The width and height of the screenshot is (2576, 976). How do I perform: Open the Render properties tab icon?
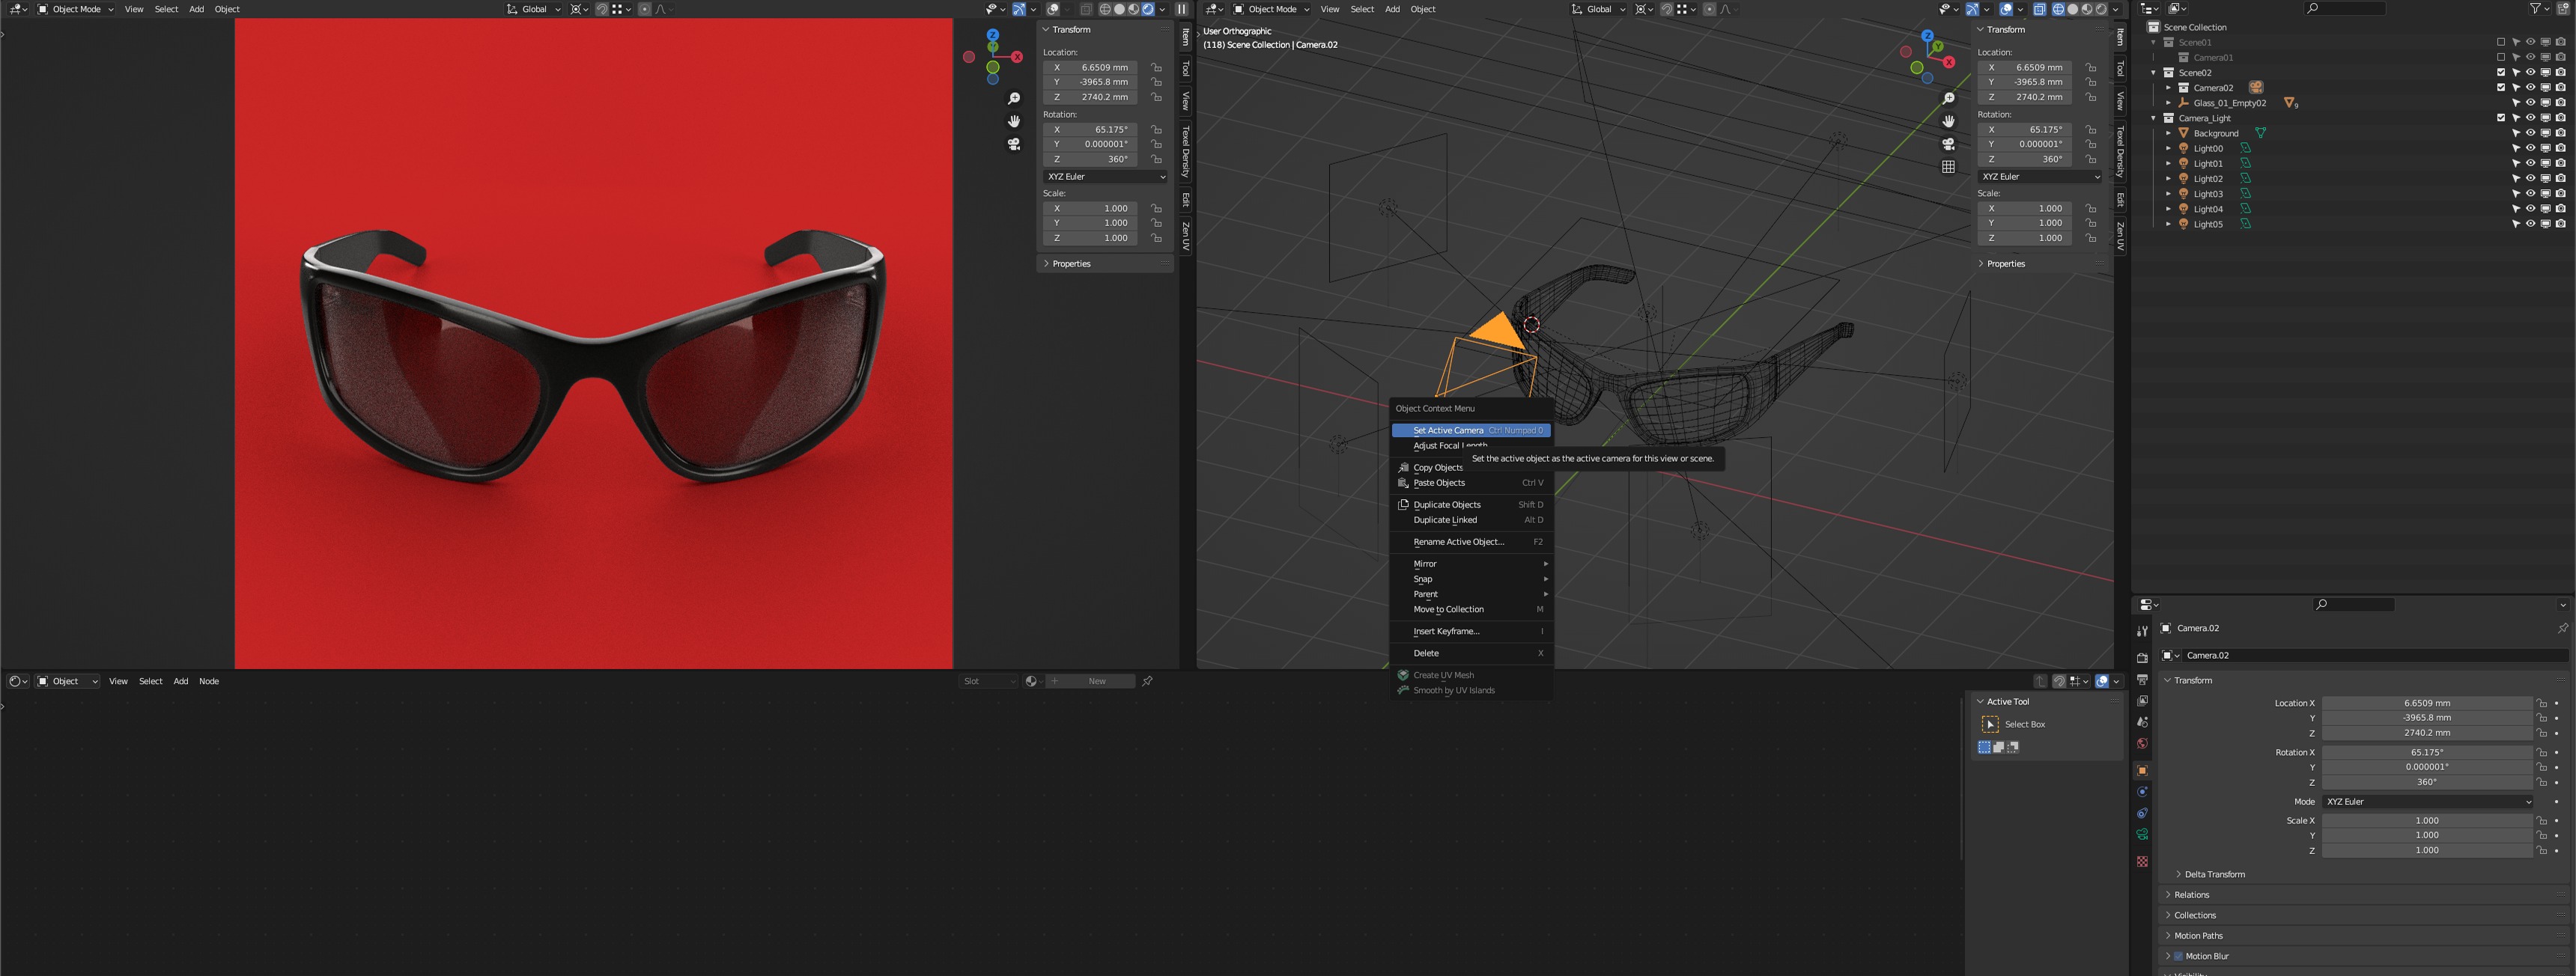(2142, 658)
